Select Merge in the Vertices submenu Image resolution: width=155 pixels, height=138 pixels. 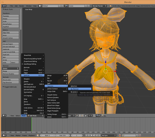click(56, 75)
